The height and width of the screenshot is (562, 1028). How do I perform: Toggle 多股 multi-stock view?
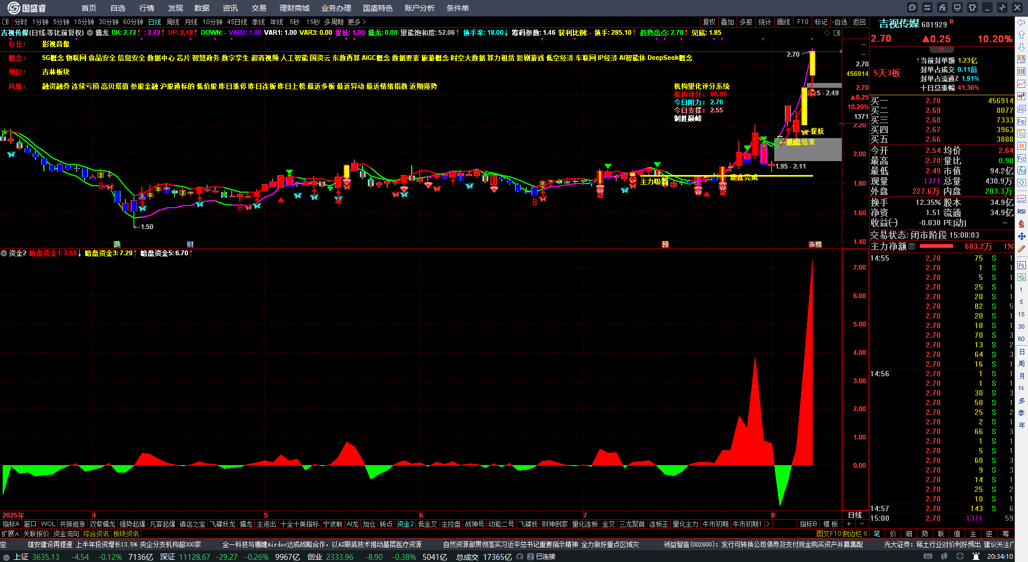click(746, 22)
